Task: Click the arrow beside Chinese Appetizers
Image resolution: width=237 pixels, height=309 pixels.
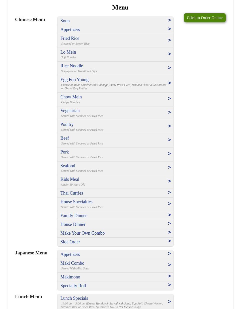Action: [169, 29]
